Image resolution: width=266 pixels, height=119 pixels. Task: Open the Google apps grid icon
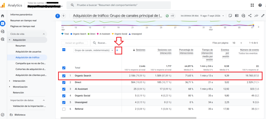(252, 5)
